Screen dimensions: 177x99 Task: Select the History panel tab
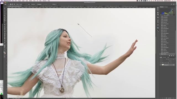(168, 15)
